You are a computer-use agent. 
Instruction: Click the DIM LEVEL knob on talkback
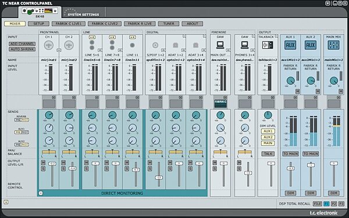268,115
